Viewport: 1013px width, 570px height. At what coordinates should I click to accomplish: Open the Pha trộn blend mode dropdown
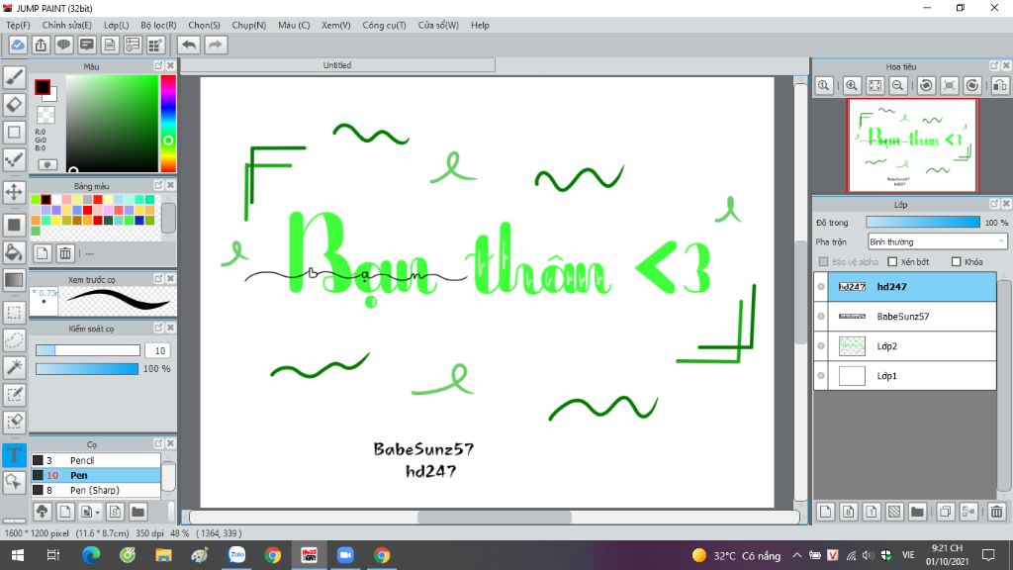coord(937,241)
